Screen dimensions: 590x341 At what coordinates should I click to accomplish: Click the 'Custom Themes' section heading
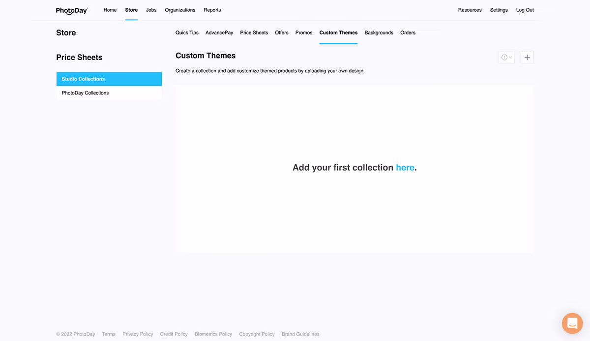pos(206,56)
